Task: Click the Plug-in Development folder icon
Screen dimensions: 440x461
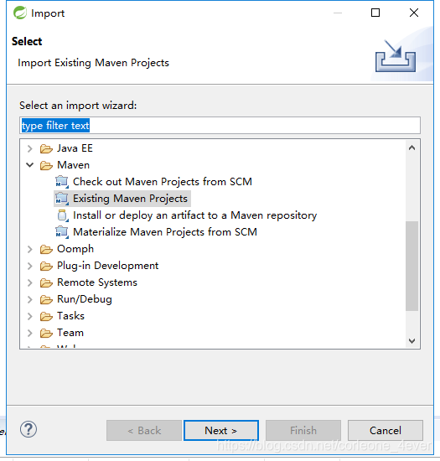Action: [x=46, y=266]
